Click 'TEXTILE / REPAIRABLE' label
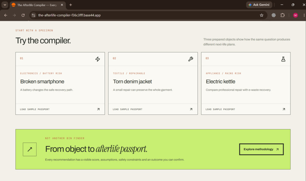 [x=129, y=73]
